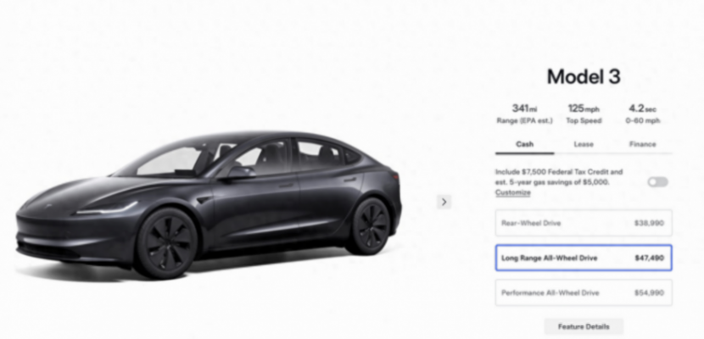Click the car's front wheel

[166, 243]
